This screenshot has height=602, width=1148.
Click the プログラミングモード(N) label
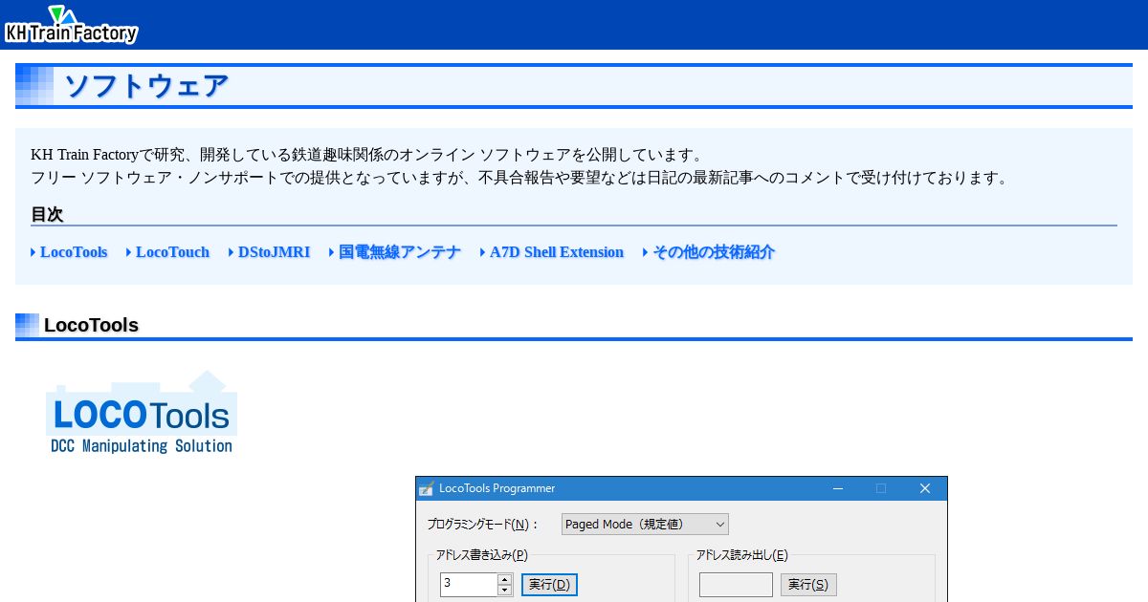[482, 525]
